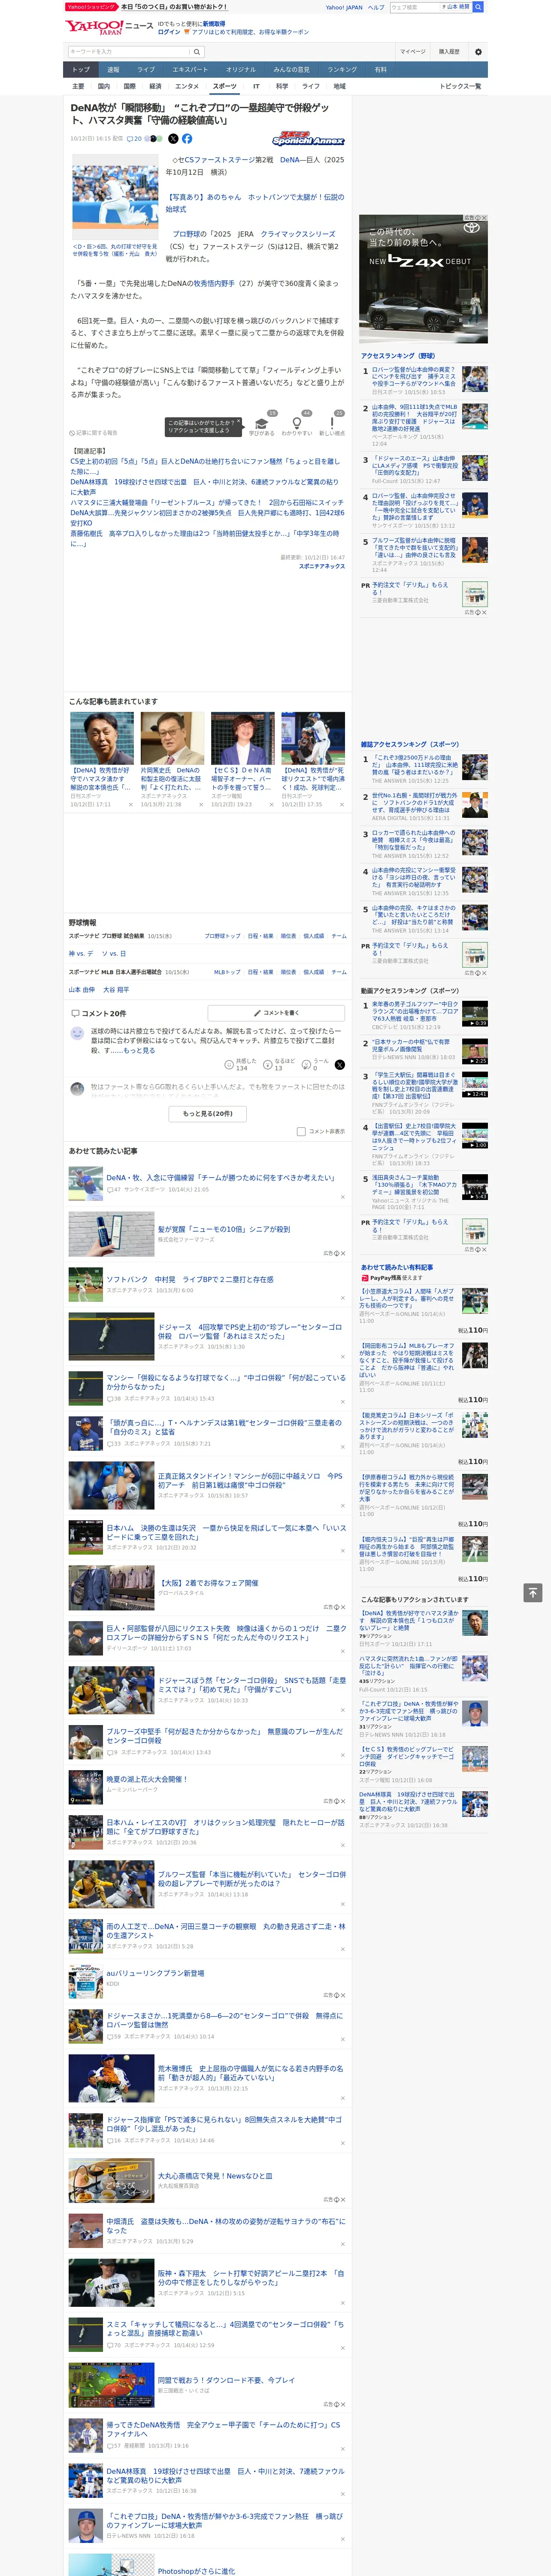Image resolution: width=551 pixels, height=2576 pixels.
Task: React with わかりやすい lightbulb icon
Action: point(297,423)
